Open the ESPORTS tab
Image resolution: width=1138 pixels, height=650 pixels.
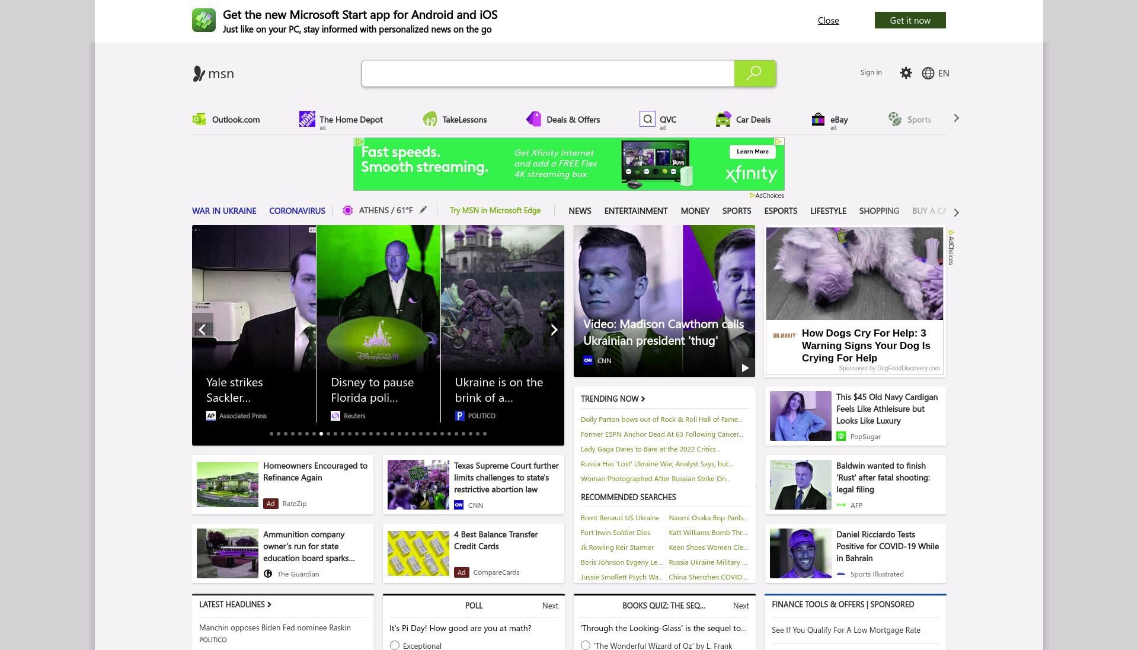pos(781,211)
